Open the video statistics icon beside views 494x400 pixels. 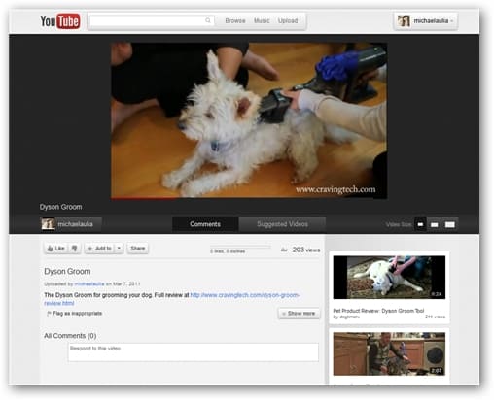[284, 250]
